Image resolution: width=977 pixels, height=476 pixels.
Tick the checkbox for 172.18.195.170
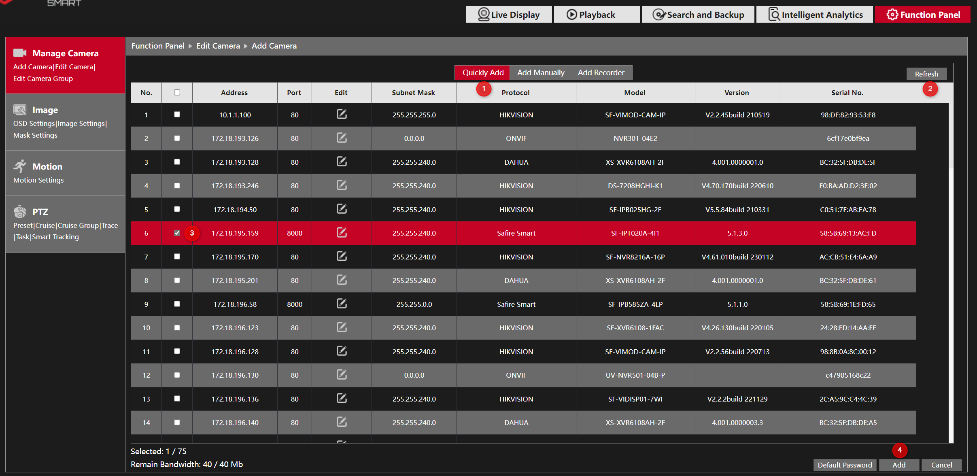(x=177, y=257)
